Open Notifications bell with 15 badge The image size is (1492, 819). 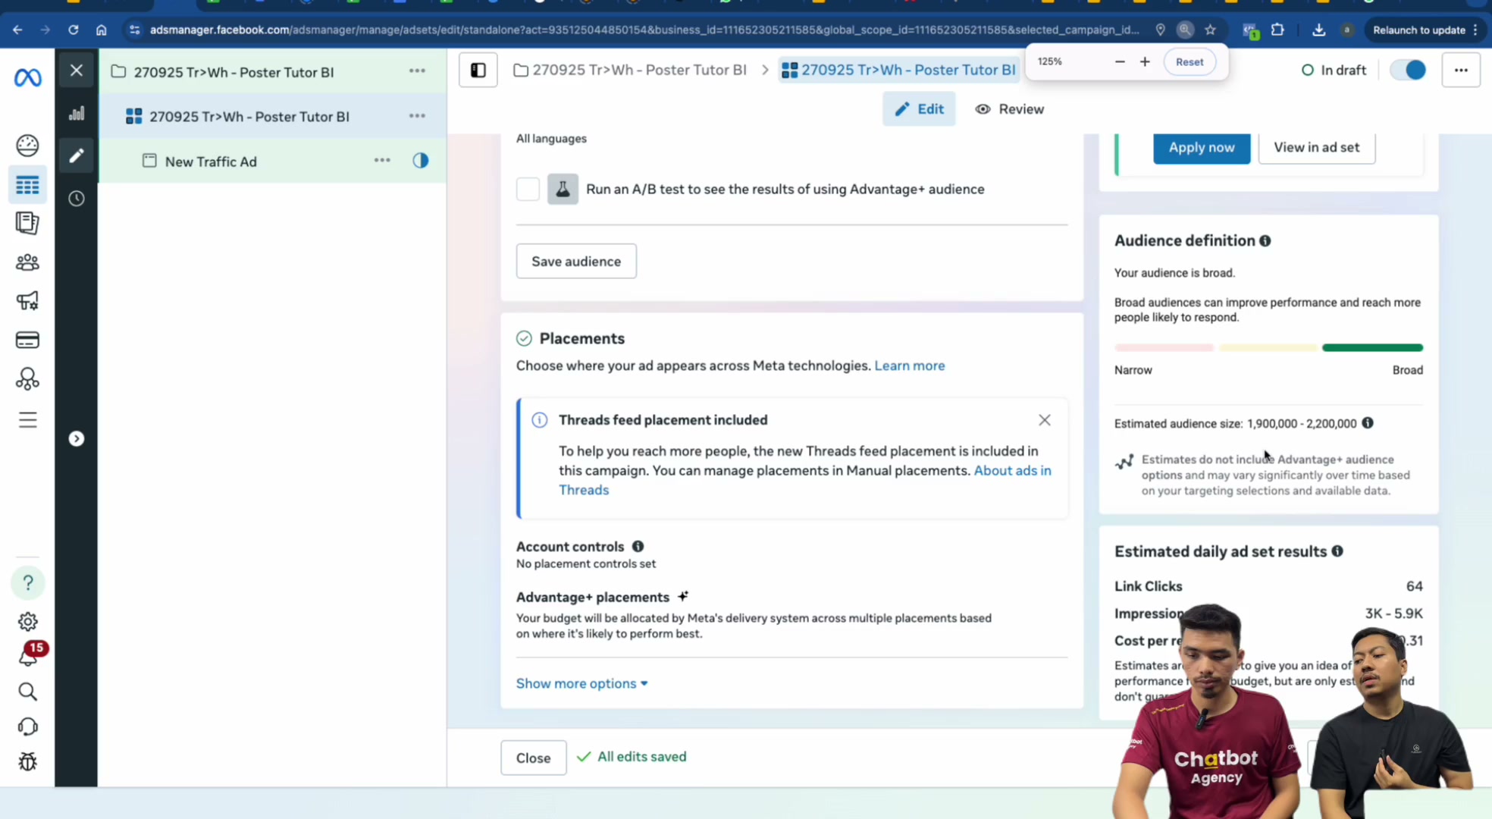[28, 655]
